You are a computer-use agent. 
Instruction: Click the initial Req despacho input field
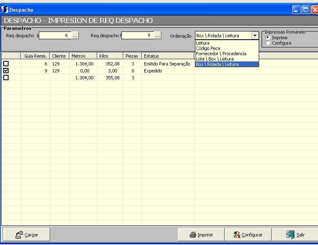click(x=55, y=36)
